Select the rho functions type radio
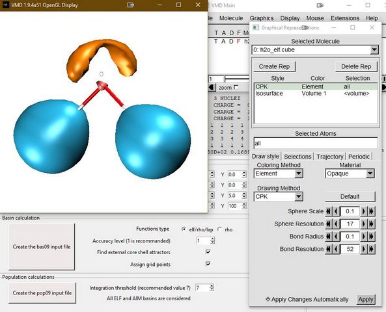386x312 pixels. [x=219, y=229]
